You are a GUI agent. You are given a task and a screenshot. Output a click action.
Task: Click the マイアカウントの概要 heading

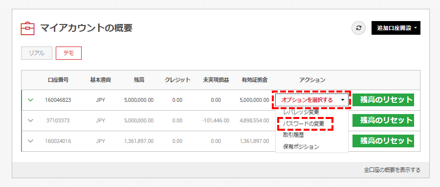86,28
